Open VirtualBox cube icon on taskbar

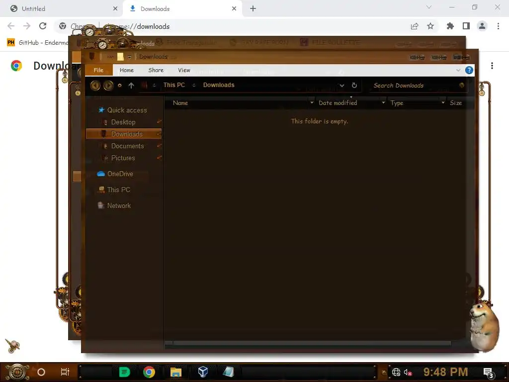coord(203,372)
